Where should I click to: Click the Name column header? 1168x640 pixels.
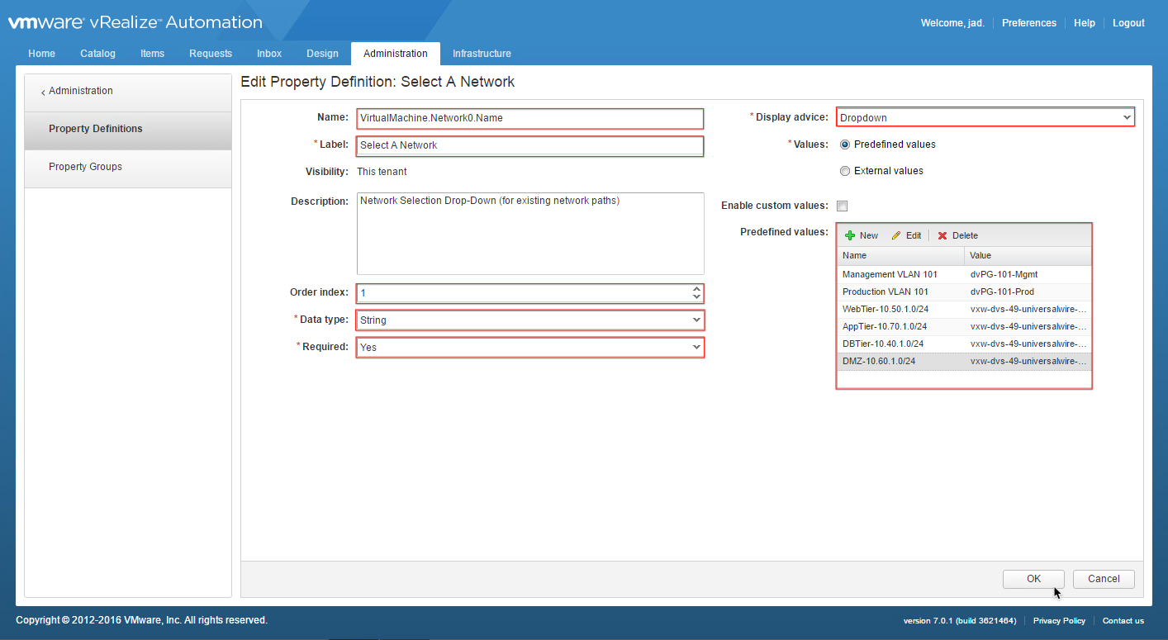[x=900, y=256]
